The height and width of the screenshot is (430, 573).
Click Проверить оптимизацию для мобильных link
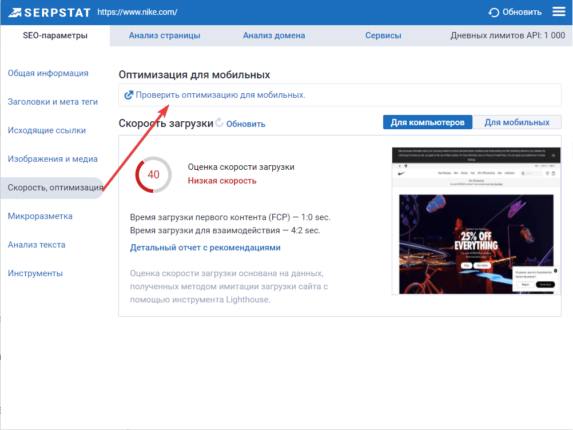click(220, 95)
